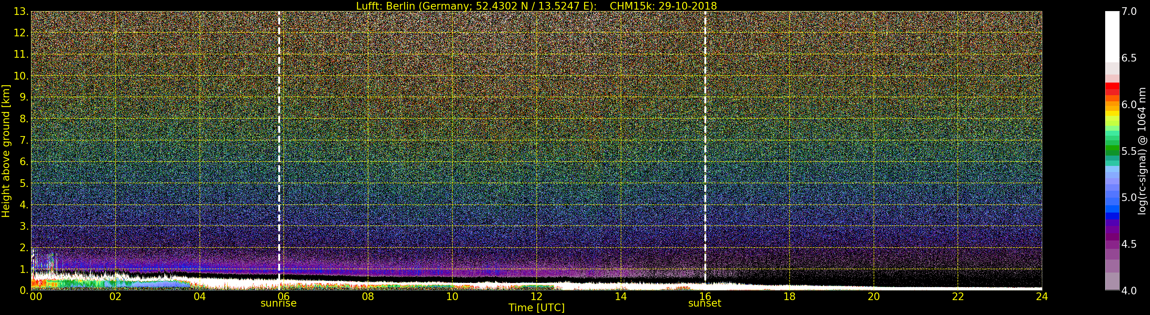Image resolution: width=1150 pixels, height=315 pixels.
Task: Click the '4.' height tick label
Action: 24,205
